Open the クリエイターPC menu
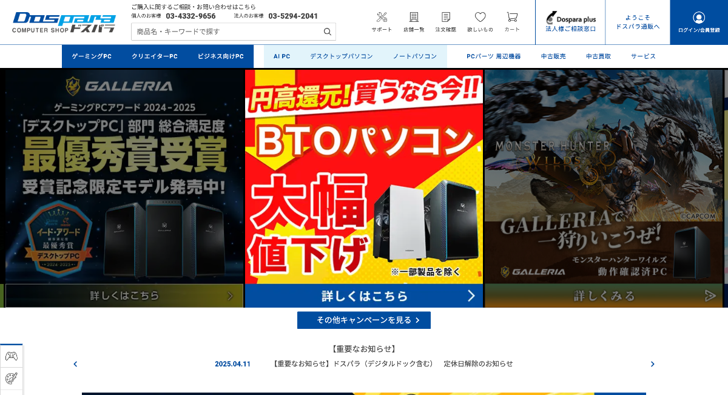 click(x=155, y=56)
